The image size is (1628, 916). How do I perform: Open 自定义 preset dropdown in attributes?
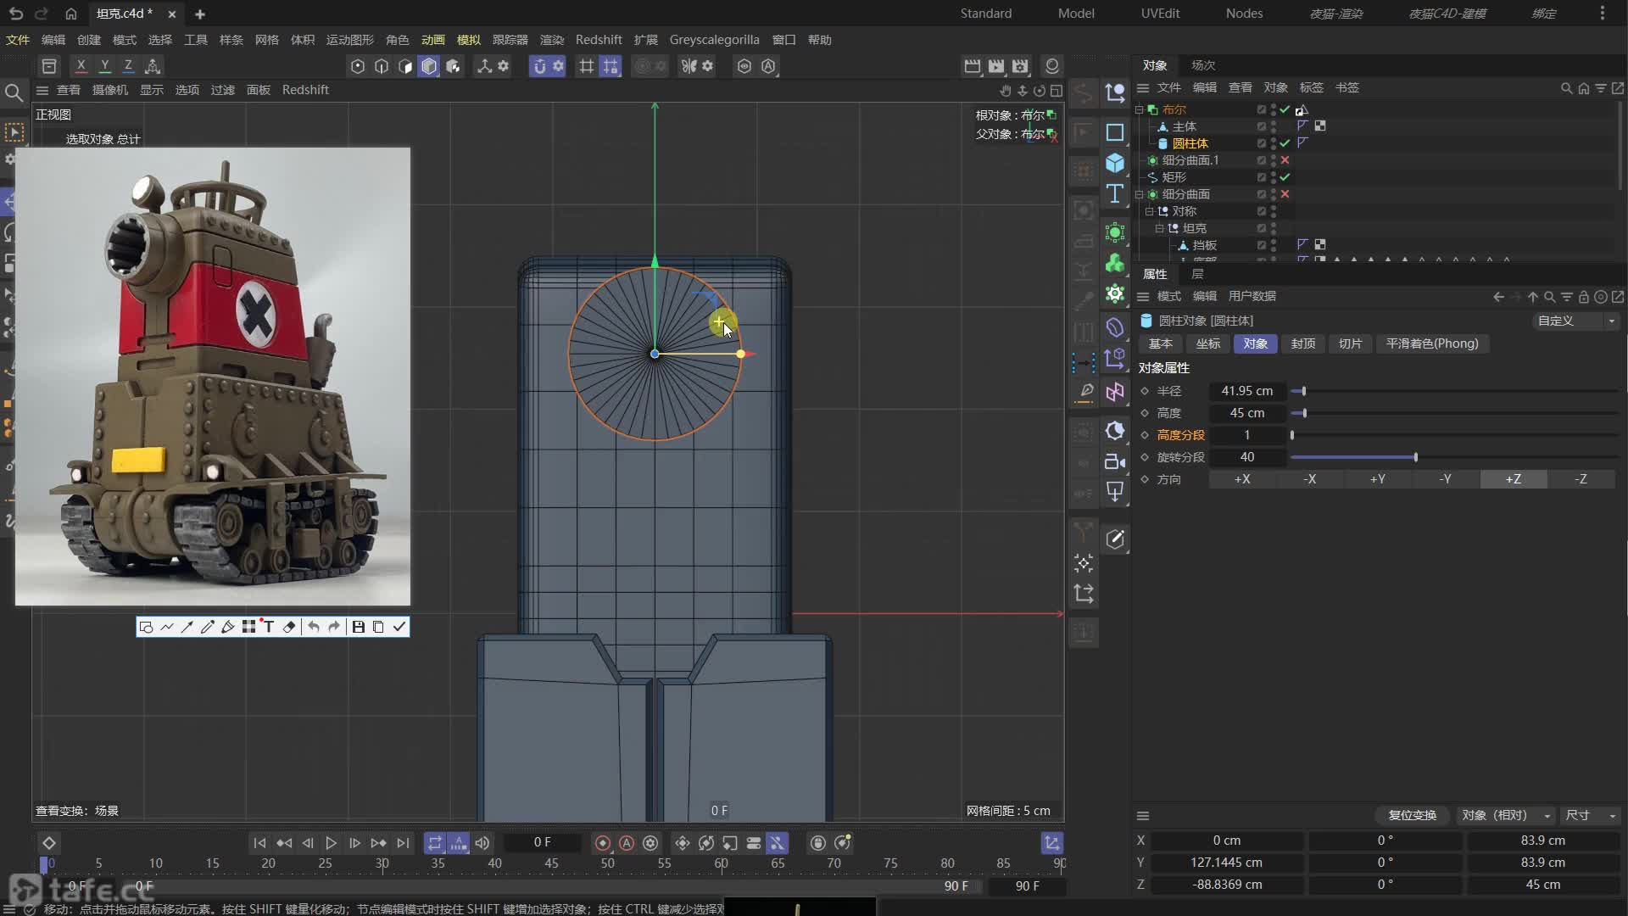pyautogui.click(x=1575, y=321)
